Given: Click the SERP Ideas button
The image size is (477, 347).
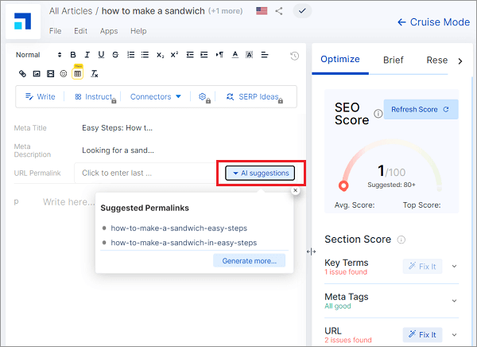Looking at the screenshot, I should coord(254,97).
